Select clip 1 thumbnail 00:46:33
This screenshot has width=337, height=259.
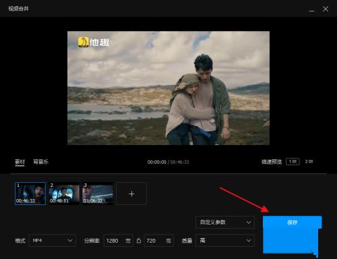pyautogui.click(x=30, y=194)
